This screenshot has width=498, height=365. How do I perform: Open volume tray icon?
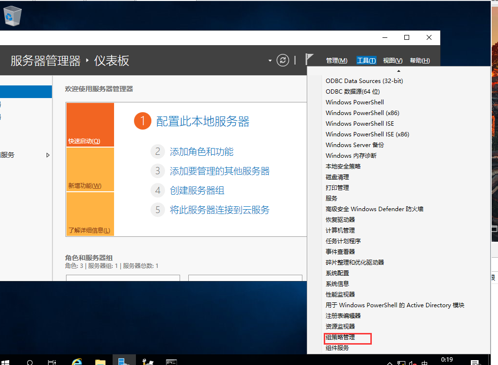pyautogui.click(x=413, y=363)
